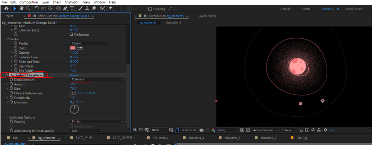Click the viewer timecode 0:00:05:00

189,130
